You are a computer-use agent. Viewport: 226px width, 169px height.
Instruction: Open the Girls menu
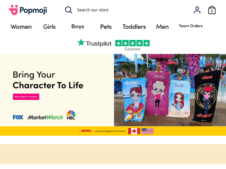(x=49, y=27)
